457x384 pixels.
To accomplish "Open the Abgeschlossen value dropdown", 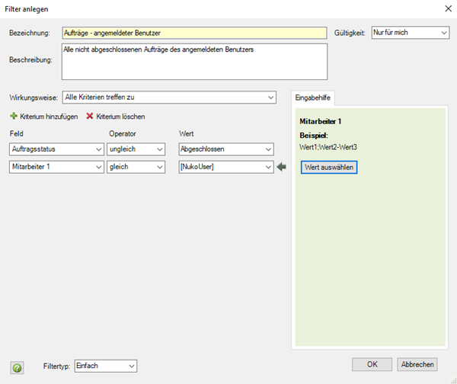I will click(x=226, y=149).
